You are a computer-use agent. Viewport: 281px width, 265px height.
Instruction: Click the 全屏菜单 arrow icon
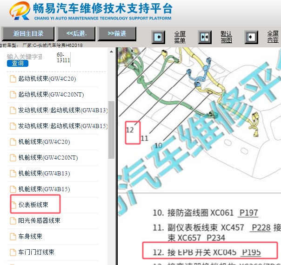[x=158, y=37]
